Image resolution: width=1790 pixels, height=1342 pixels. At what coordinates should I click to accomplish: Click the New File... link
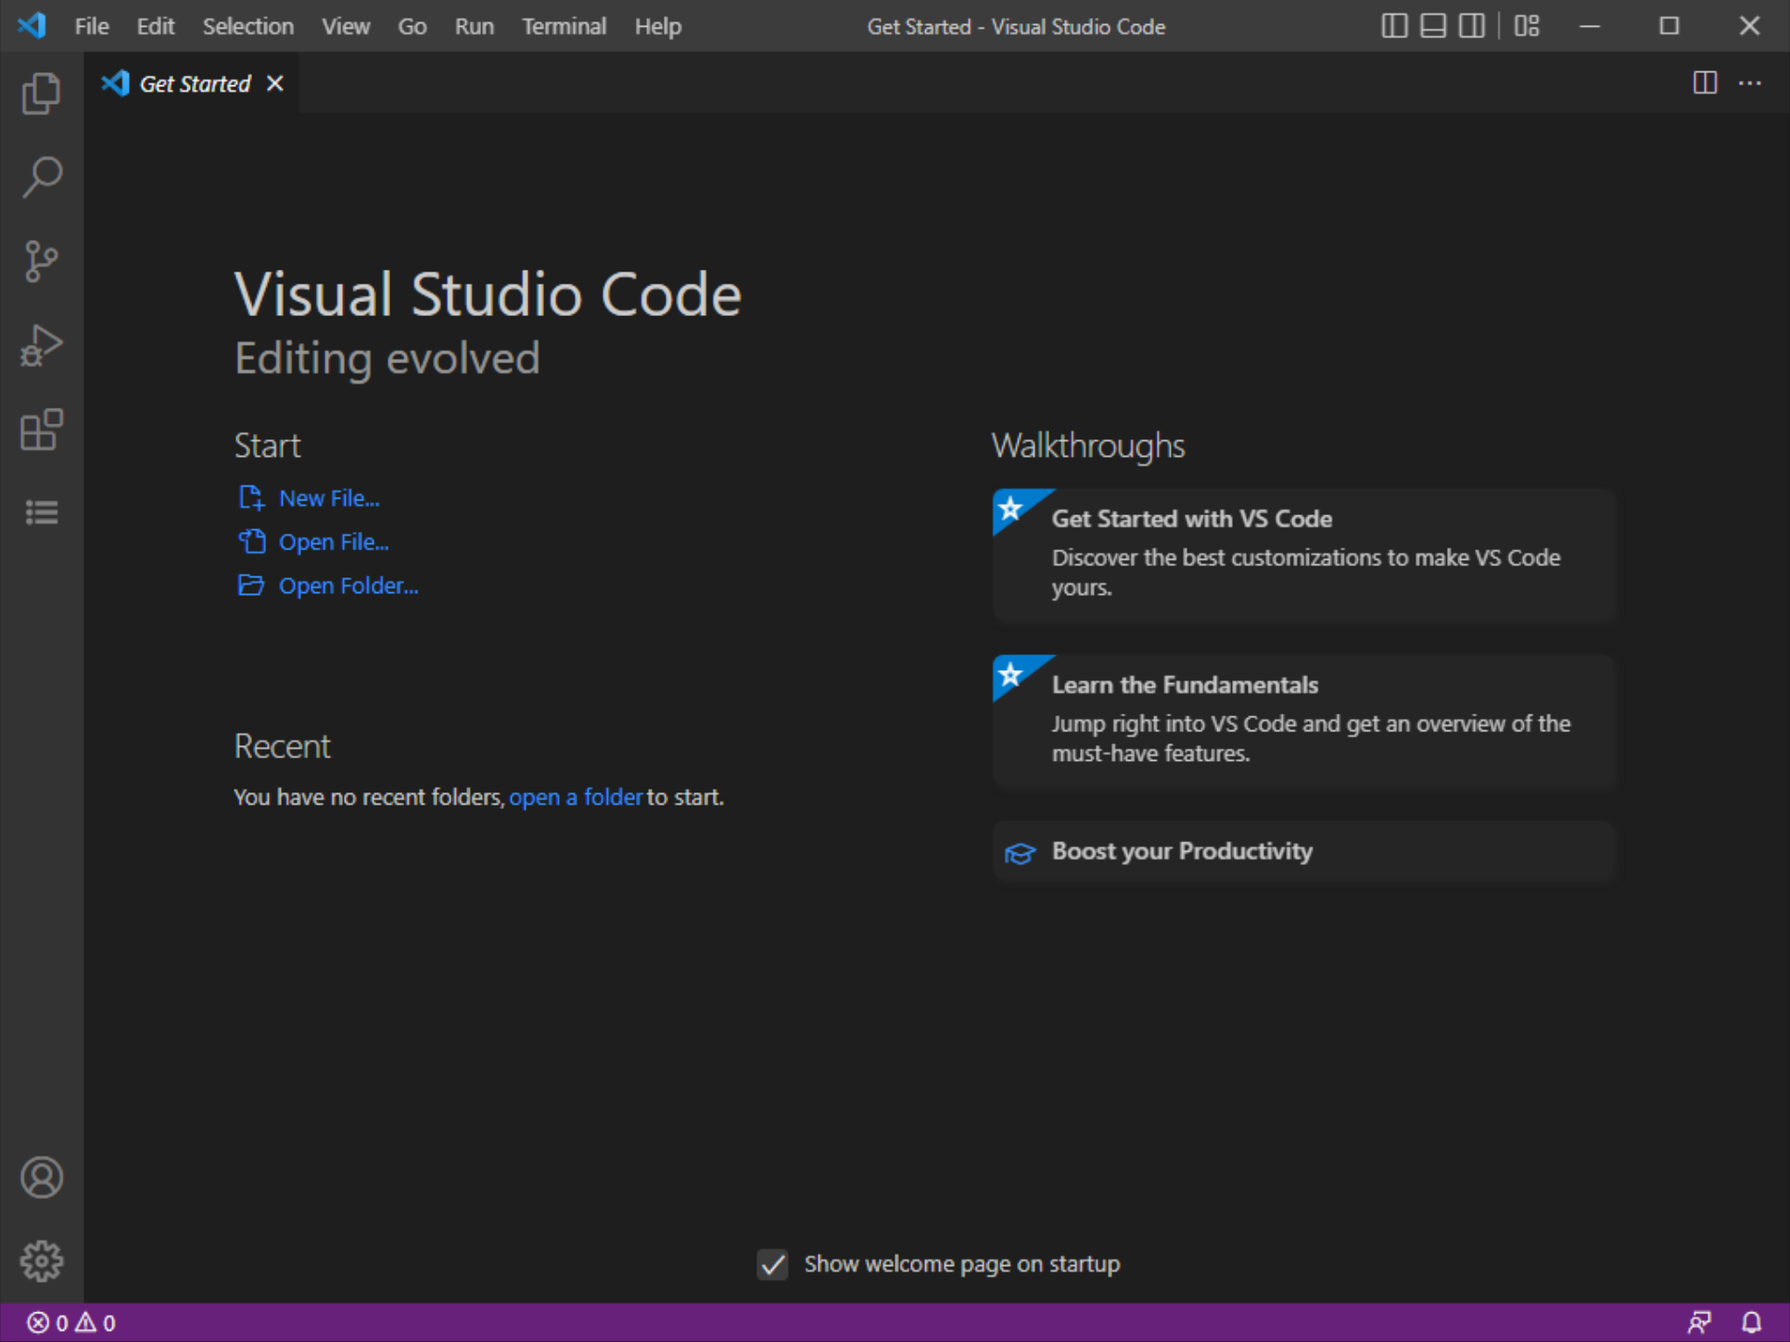[x=329, y=499]
